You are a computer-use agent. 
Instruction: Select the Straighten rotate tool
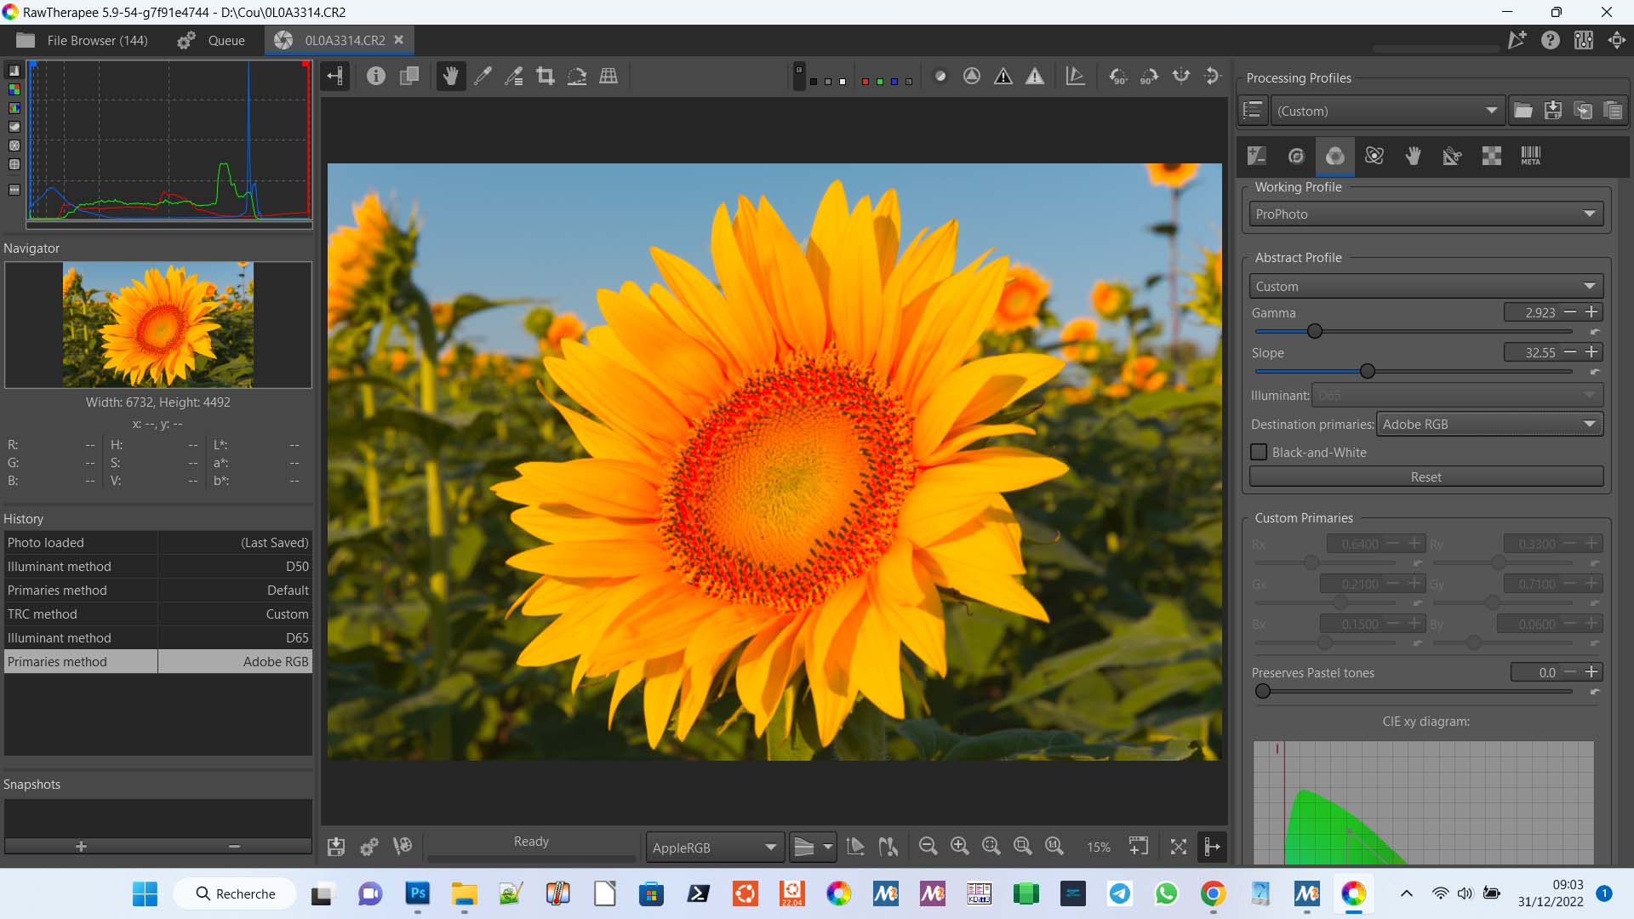click(577, 77)
